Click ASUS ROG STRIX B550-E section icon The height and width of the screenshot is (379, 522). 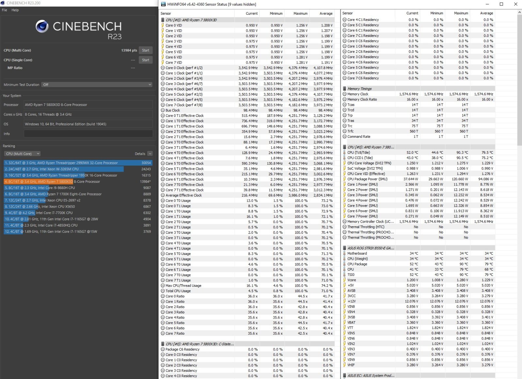pyautogui.click(x=345, y=248)
